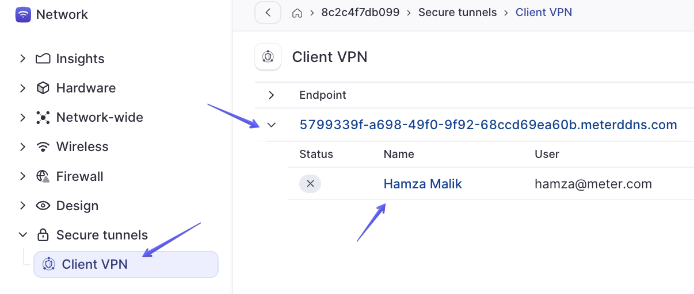Expand the Endpoint header chevron

(272, 95)
